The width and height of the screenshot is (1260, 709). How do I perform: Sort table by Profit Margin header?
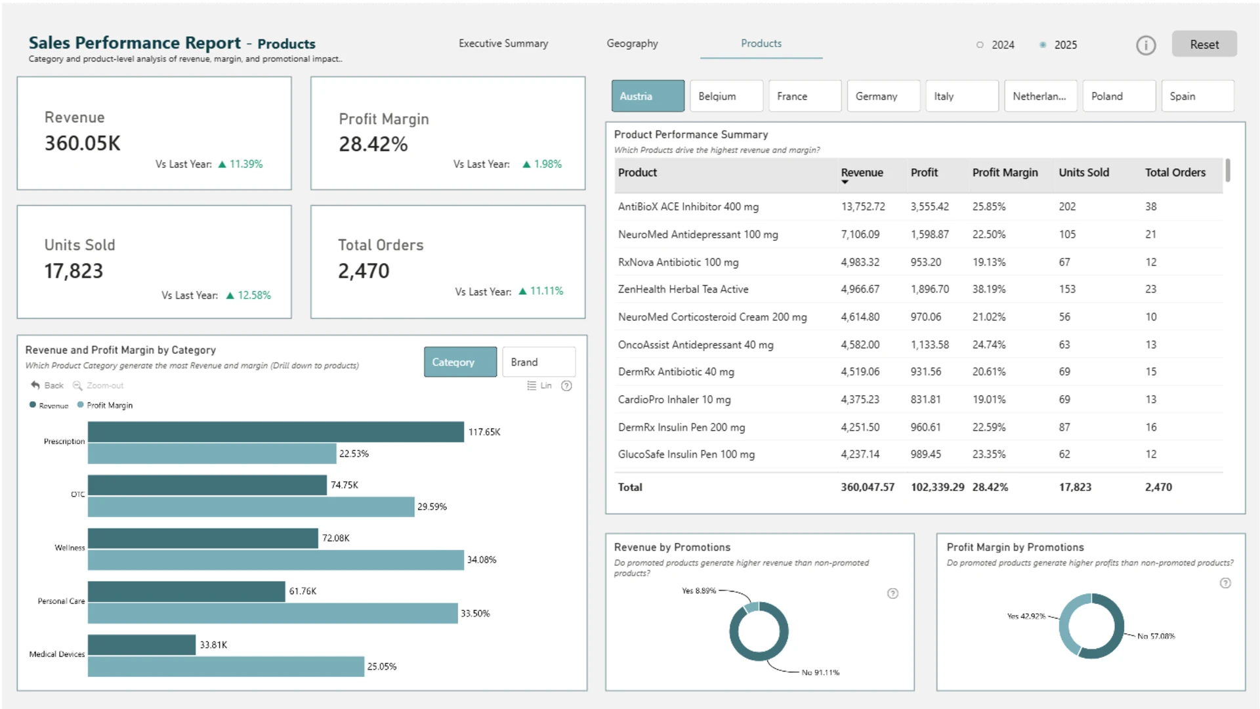pos(1005,173)
